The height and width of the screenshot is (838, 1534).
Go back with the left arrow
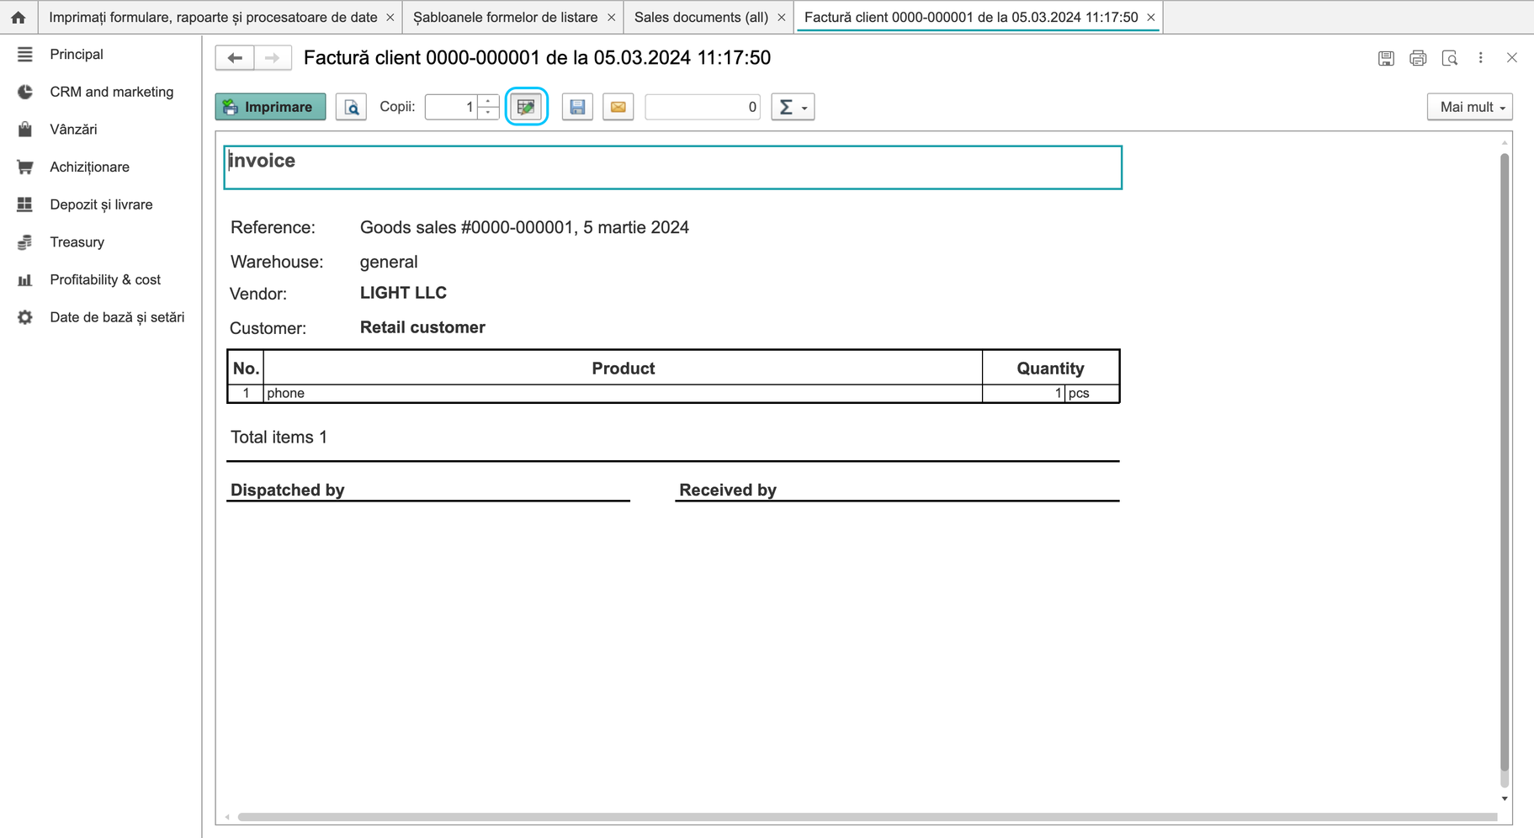tap(235, 58)
